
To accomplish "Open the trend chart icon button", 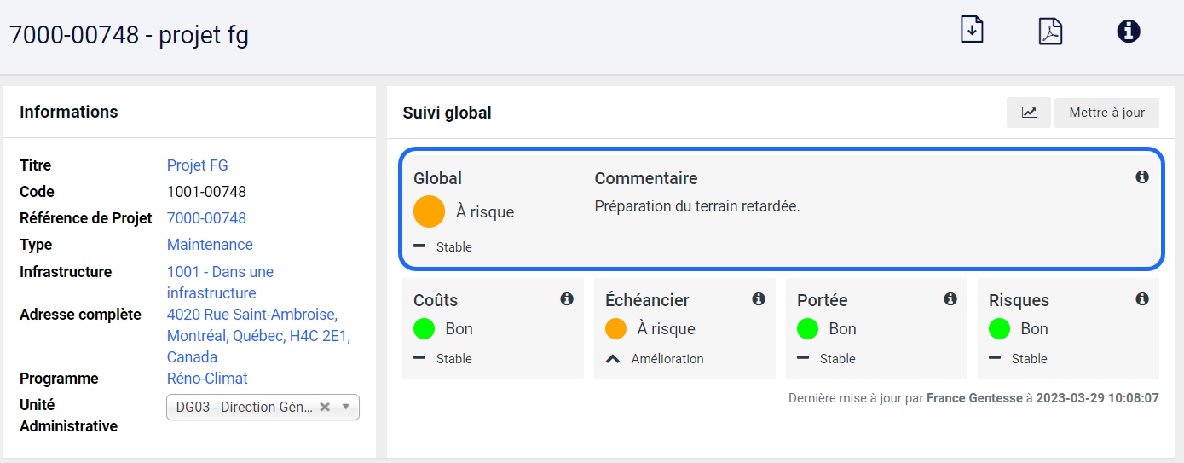I will [x=1029, y=113].
